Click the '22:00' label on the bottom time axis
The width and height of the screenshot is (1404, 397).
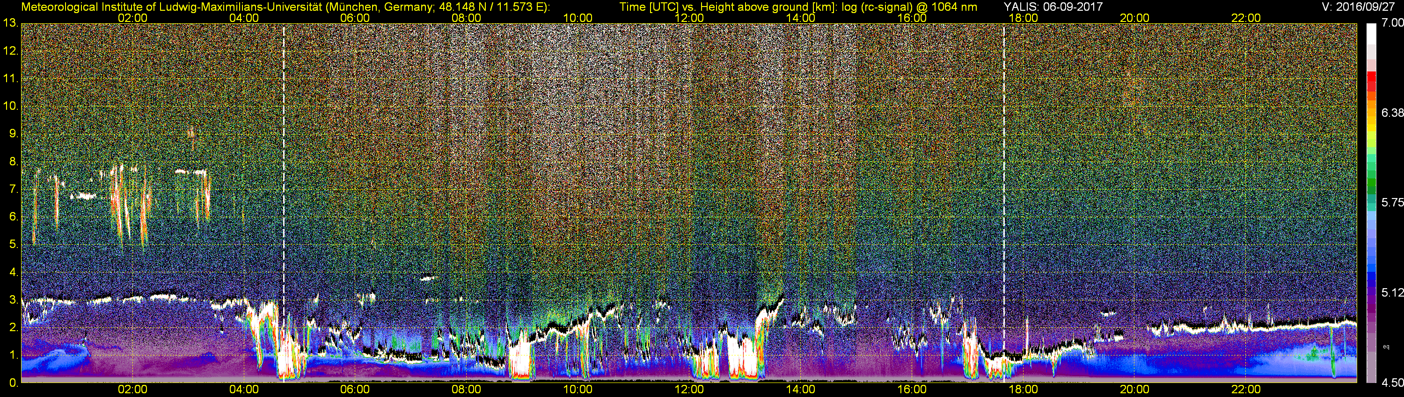(x=1246, y=390)
